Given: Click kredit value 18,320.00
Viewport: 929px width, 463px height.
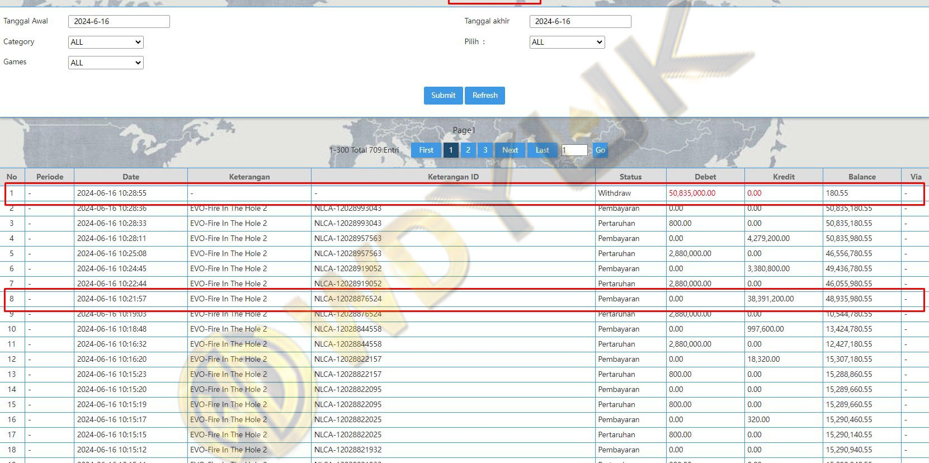Looking at the screenshot, I should [763, 359].
